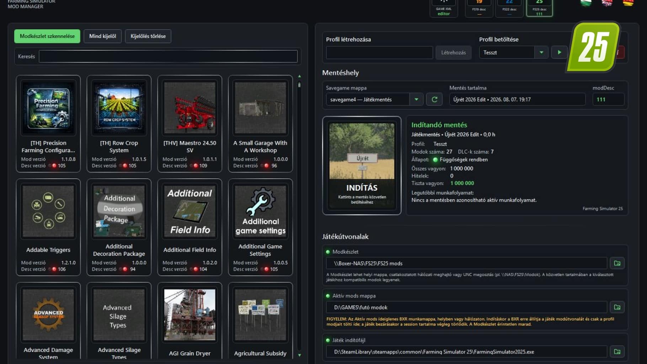
Task: Select the Advanced Silage Types mod card
Action: [x=119, y=321]
